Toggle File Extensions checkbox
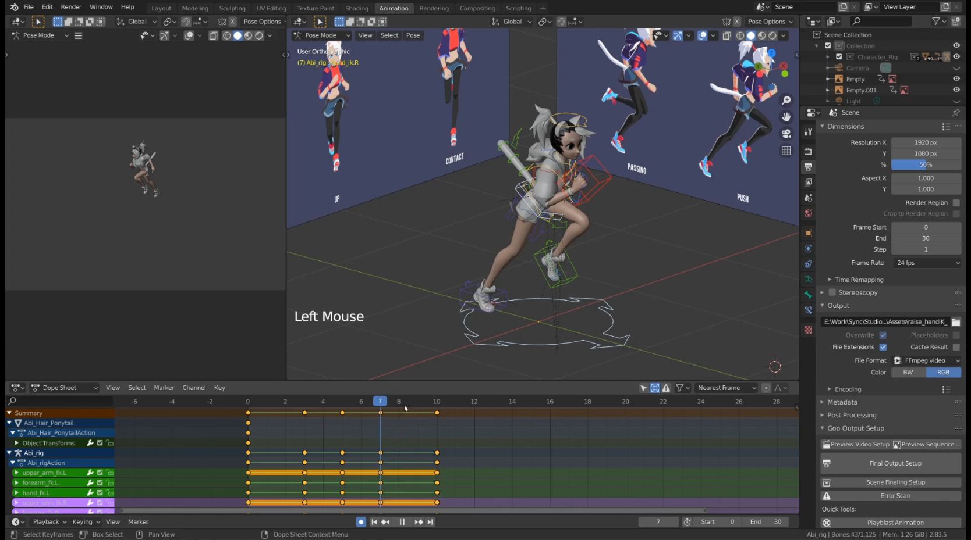This screenshot has height=540, width=971. click(x=883, y=347)
